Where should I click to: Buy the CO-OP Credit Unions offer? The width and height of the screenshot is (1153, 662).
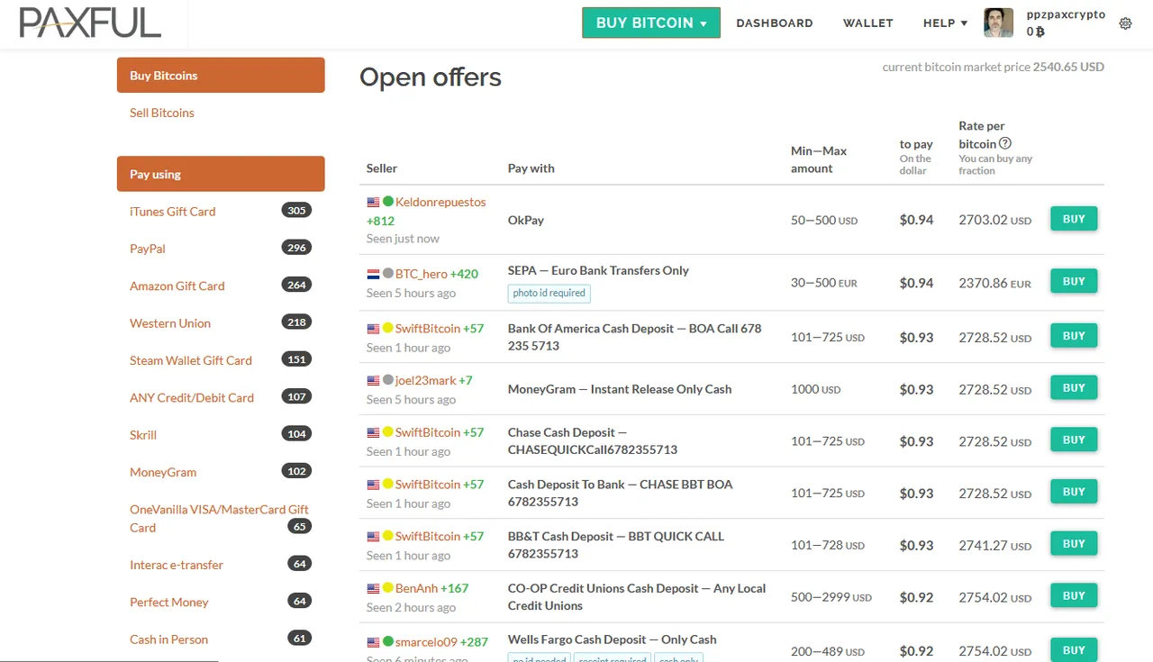pos(1074,596)
